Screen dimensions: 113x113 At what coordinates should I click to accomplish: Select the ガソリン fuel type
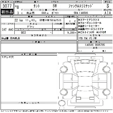click(x=55, y=13)
